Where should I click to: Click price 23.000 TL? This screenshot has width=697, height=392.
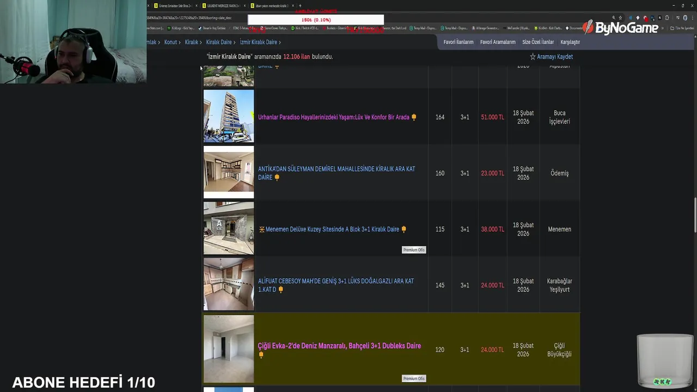492,173
